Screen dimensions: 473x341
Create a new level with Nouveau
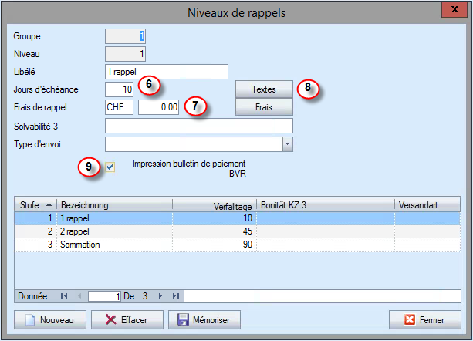click(x=50, y=320)
